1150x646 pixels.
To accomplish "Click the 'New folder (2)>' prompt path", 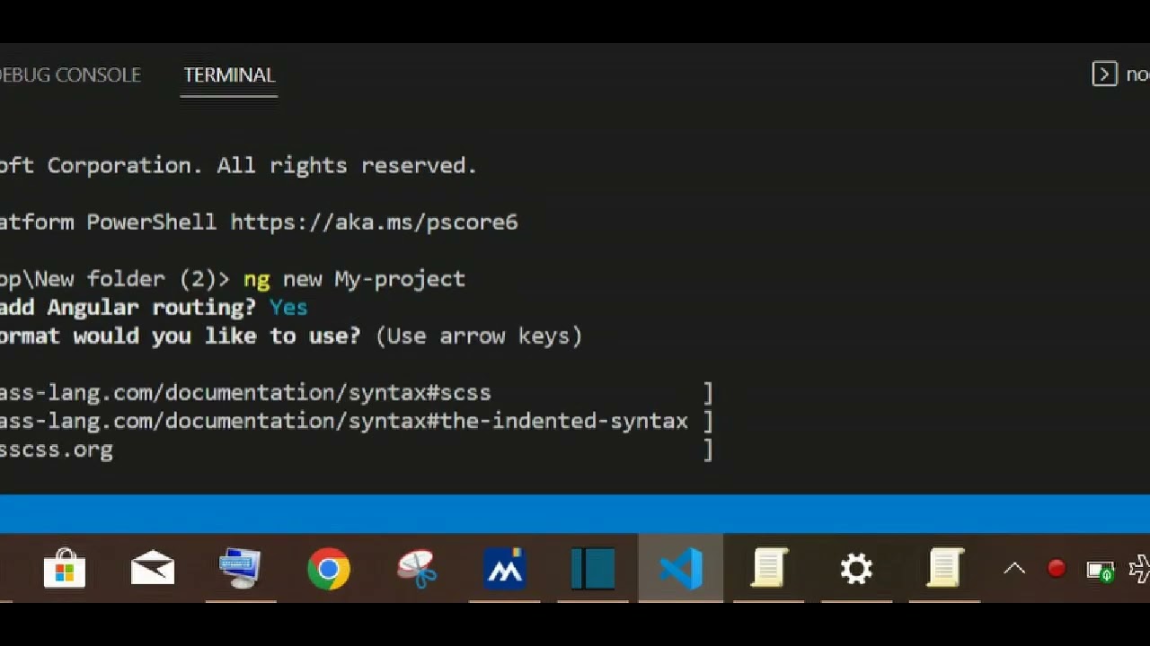I will pos(115,279).
